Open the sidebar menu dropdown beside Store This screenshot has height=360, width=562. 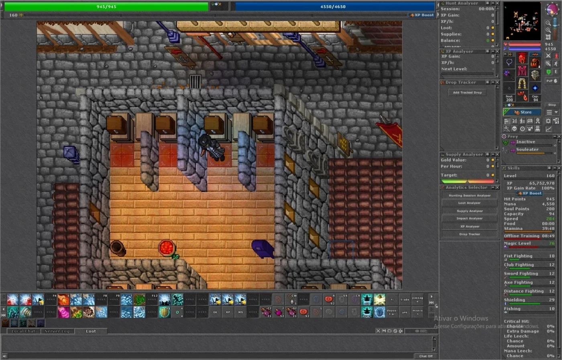tap(552, 112)
